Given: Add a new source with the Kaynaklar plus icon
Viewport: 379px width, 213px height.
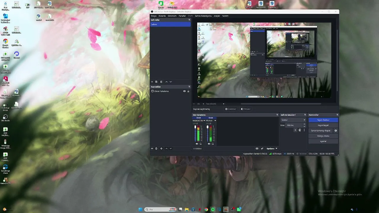Looking at the screenshot, I should [152, 149].
